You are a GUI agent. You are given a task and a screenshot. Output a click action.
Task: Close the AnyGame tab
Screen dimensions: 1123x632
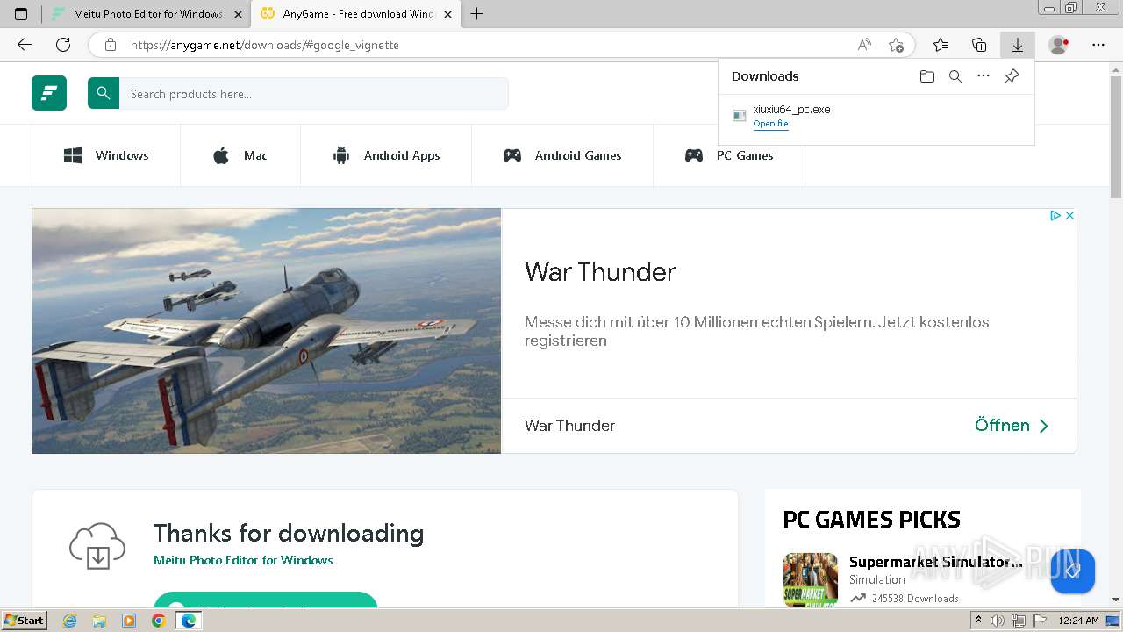click(x=447, y=14)
